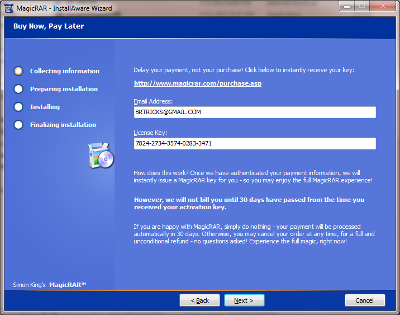Click the Collecting information step indicator
The image size is (400, 315).
pyautogui.click(x=18, y=71)
